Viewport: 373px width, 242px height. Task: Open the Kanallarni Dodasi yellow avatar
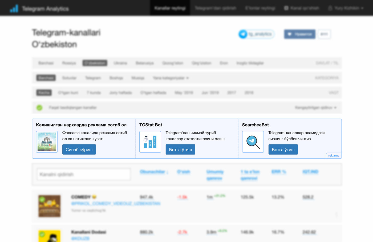coord(49,236)
